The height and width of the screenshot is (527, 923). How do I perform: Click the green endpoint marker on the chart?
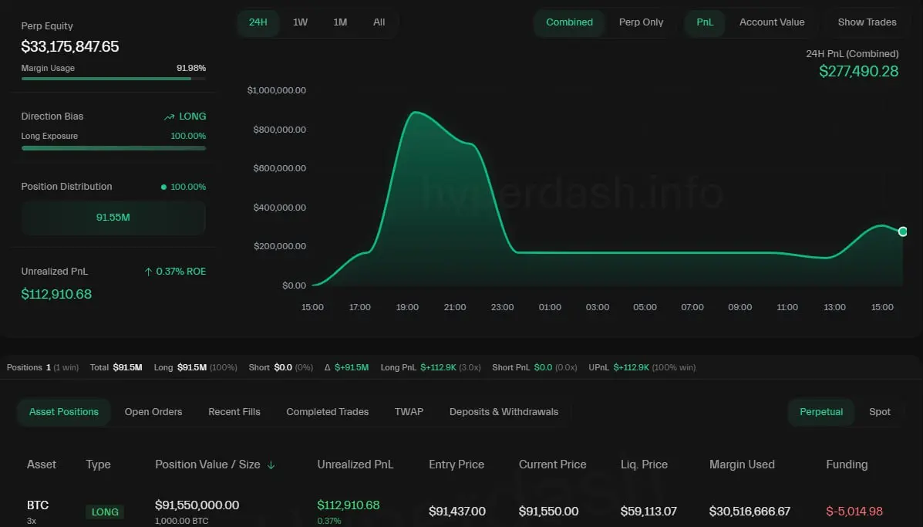[x=902, y=231]
